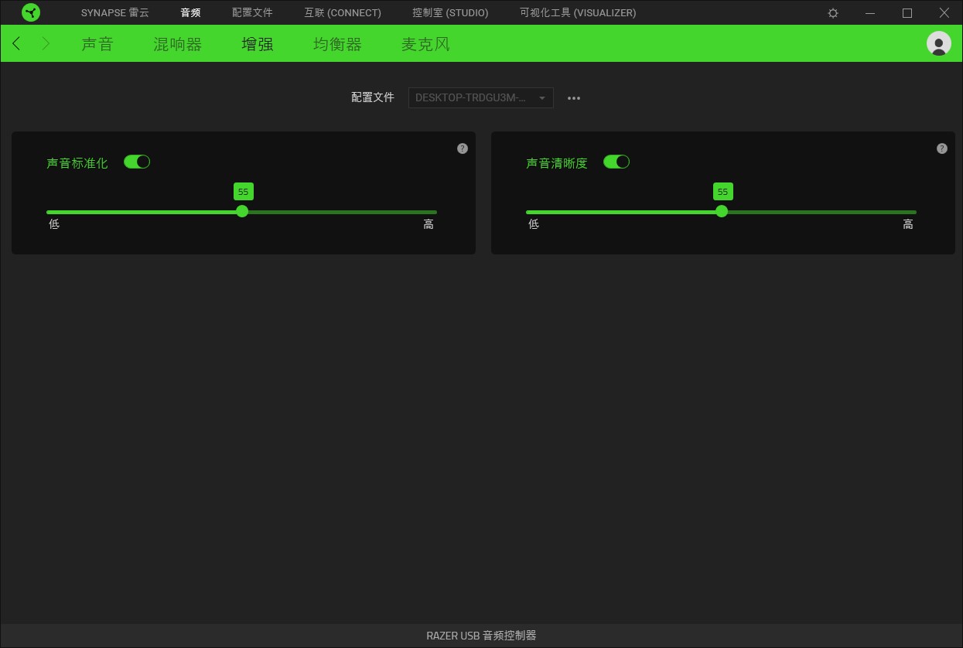This screenshot has height=648, width=963.
Task: Click the 声音标准化 slider handle
Action: coord(242,211)
